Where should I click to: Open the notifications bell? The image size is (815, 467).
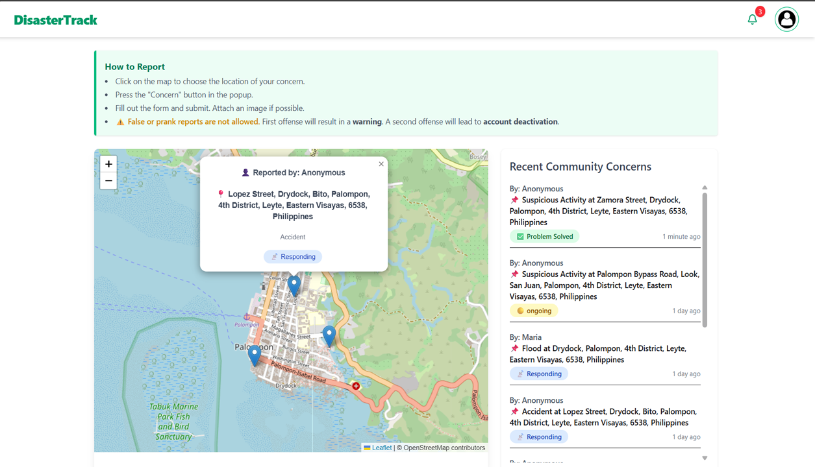(x=752, y=19)
